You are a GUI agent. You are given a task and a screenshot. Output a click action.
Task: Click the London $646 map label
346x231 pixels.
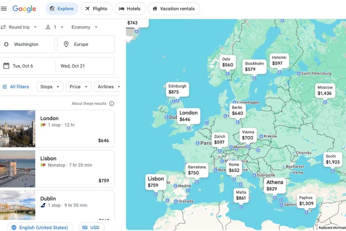(x=189, y=116)
